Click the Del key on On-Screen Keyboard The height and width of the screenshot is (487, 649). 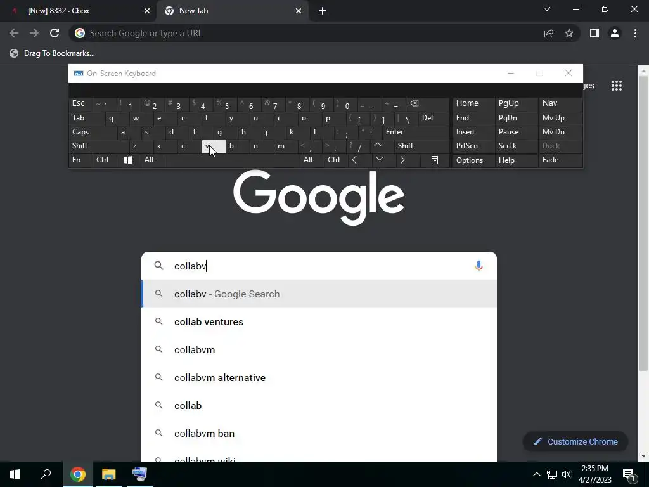click(x=434, y=118)
